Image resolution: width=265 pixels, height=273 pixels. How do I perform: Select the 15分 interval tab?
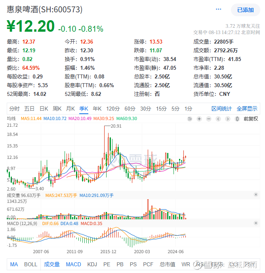(x=161, y=109)
